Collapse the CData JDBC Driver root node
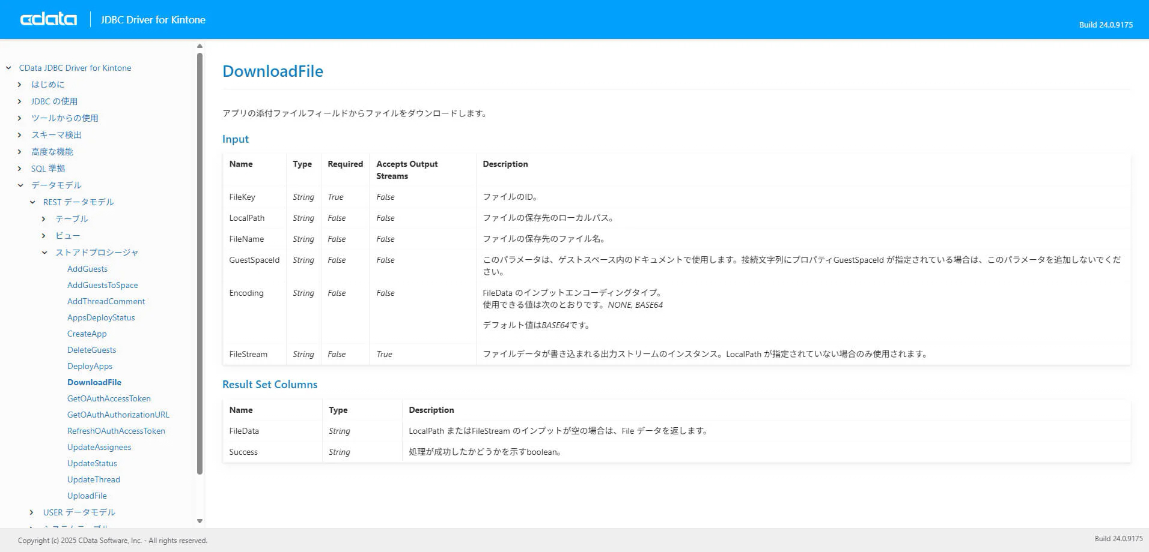1149x552 pixels. point(8,68)
